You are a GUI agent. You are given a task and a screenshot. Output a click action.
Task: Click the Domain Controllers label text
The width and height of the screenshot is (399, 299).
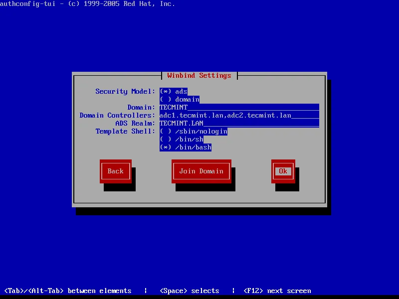tap(117, 116)
